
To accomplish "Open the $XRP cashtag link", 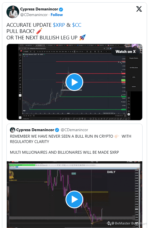I will 59,25.
